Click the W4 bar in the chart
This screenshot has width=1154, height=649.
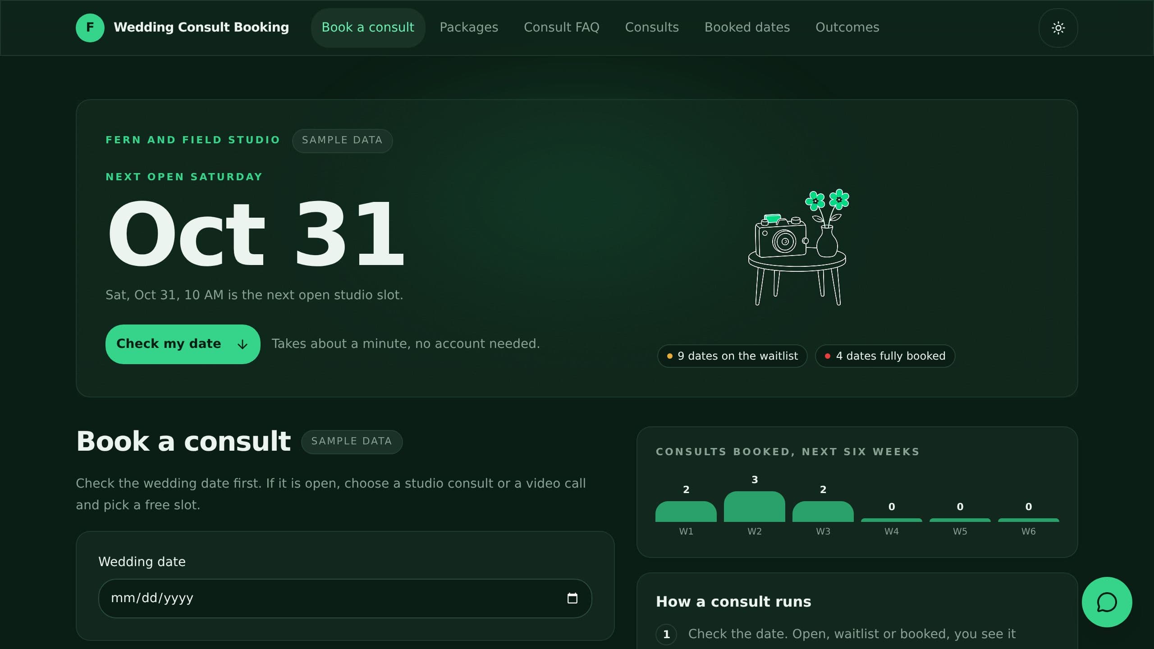coord(891,520)
